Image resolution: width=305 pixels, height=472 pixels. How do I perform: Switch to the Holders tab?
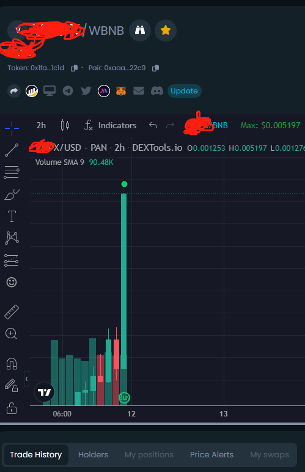tap(93, 454)
